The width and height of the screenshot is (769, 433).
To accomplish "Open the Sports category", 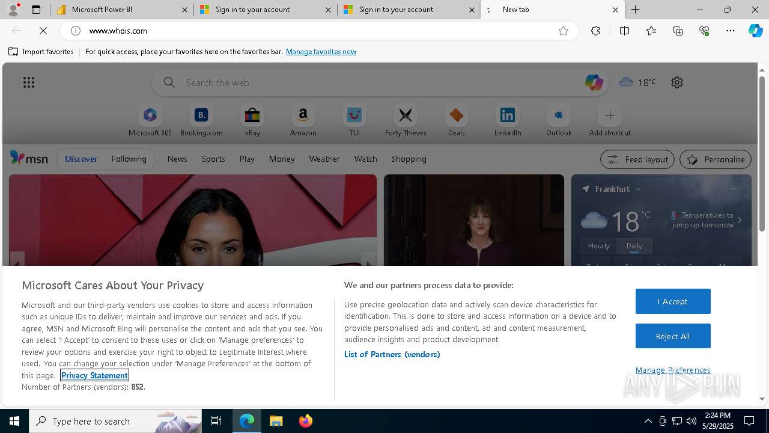I will [213, 159].
